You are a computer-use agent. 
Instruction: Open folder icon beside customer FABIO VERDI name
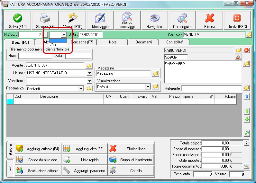click(238, 50)
